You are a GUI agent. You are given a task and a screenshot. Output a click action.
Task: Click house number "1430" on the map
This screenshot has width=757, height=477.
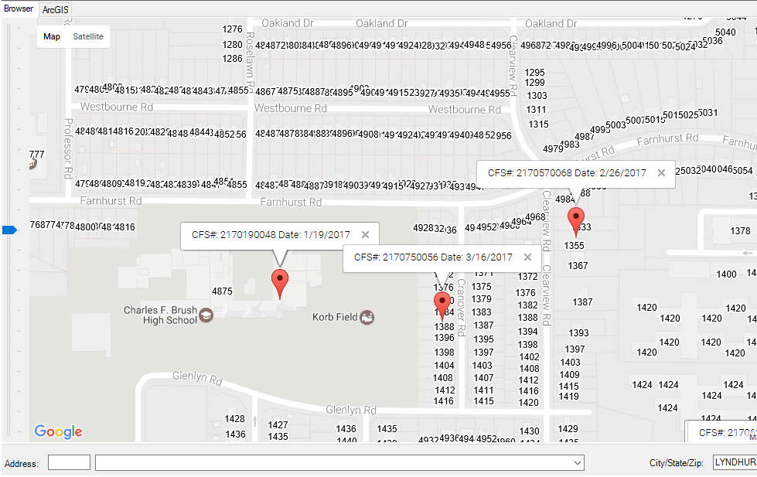[529, 431]
